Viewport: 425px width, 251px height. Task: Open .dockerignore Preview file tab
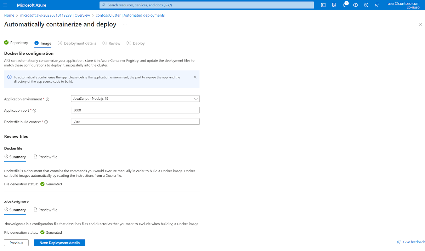pyautogui.click(x=45, y=210)
